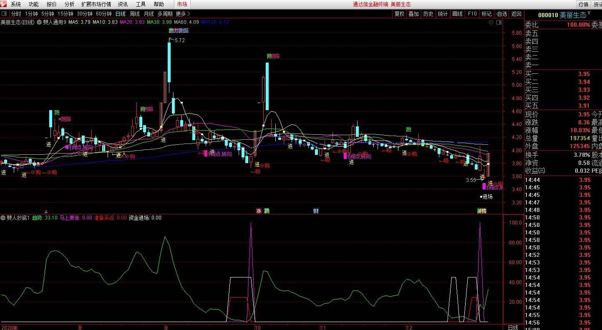Viewport: 602px width, 330px height.
Task: Open the 工具 menu
Action: 141,4
